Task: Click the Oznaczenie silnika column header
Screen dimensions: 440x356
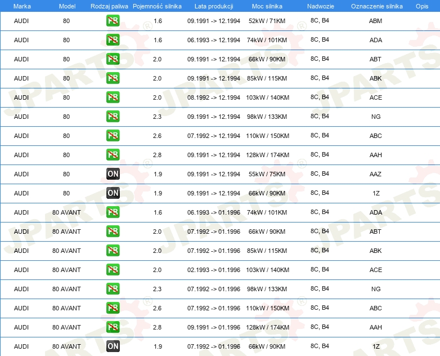Action: pos(377,6)
